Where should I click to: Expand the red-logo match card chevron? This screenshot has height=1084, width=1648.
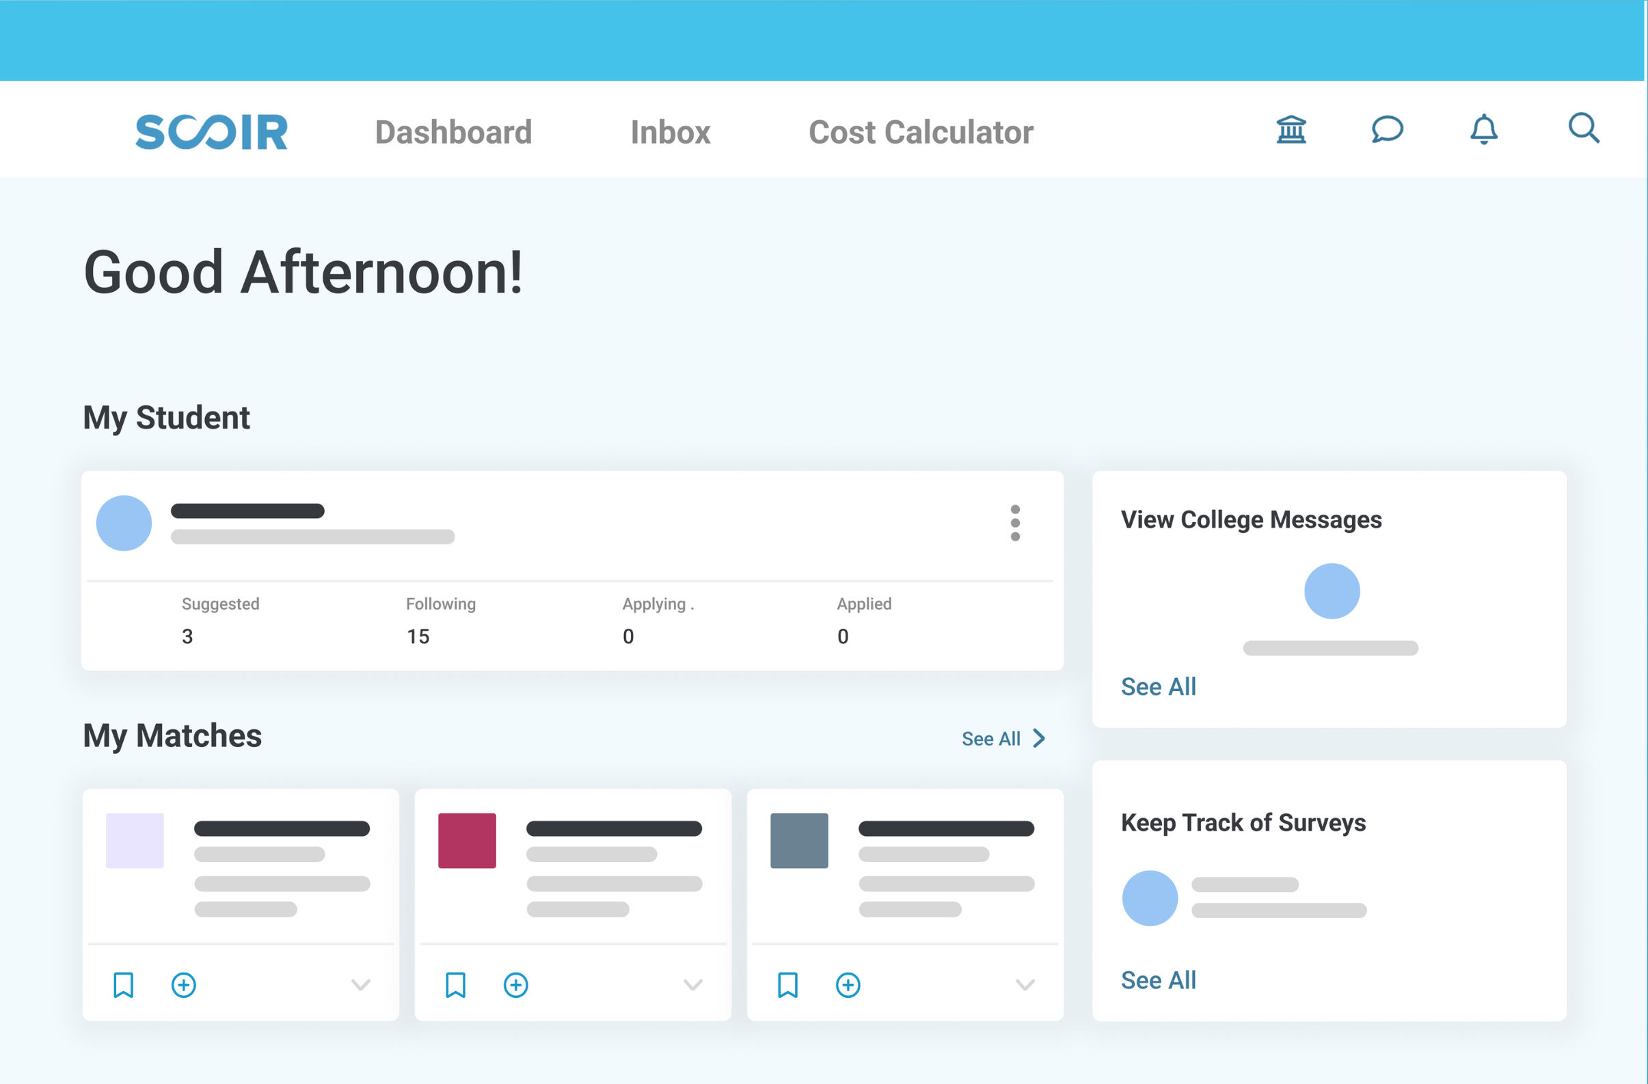coord(692,984)
